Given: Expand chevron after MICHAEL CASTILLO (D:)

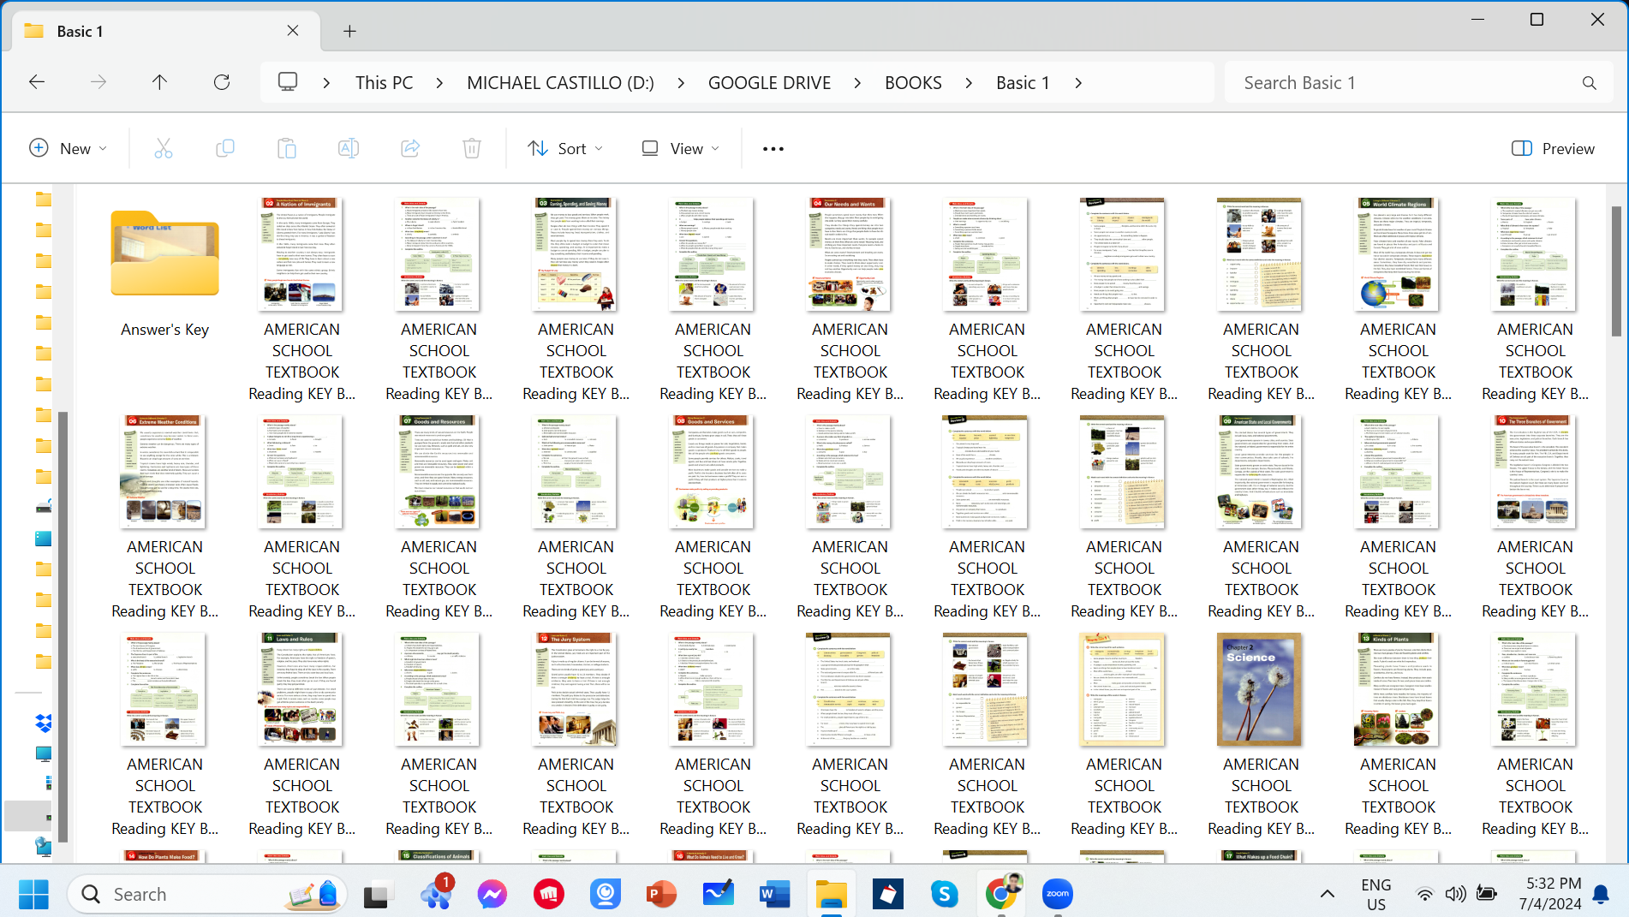Looking at the screenshot, I should (x=681, y=83).
